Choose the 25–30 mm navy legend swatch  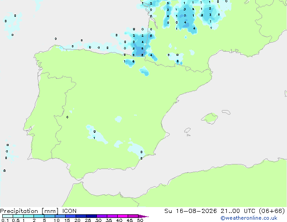click(x=91, y=216)
